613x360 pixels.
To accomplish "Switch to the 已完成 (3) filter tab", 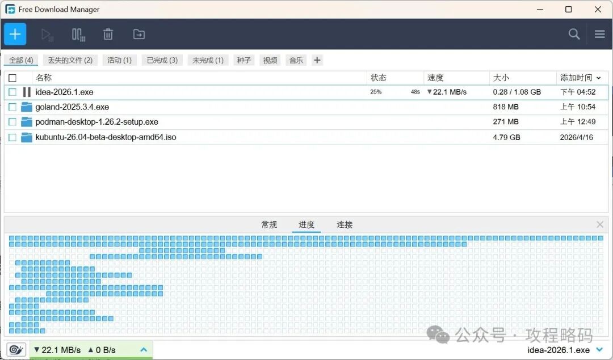I will (162, 60).
